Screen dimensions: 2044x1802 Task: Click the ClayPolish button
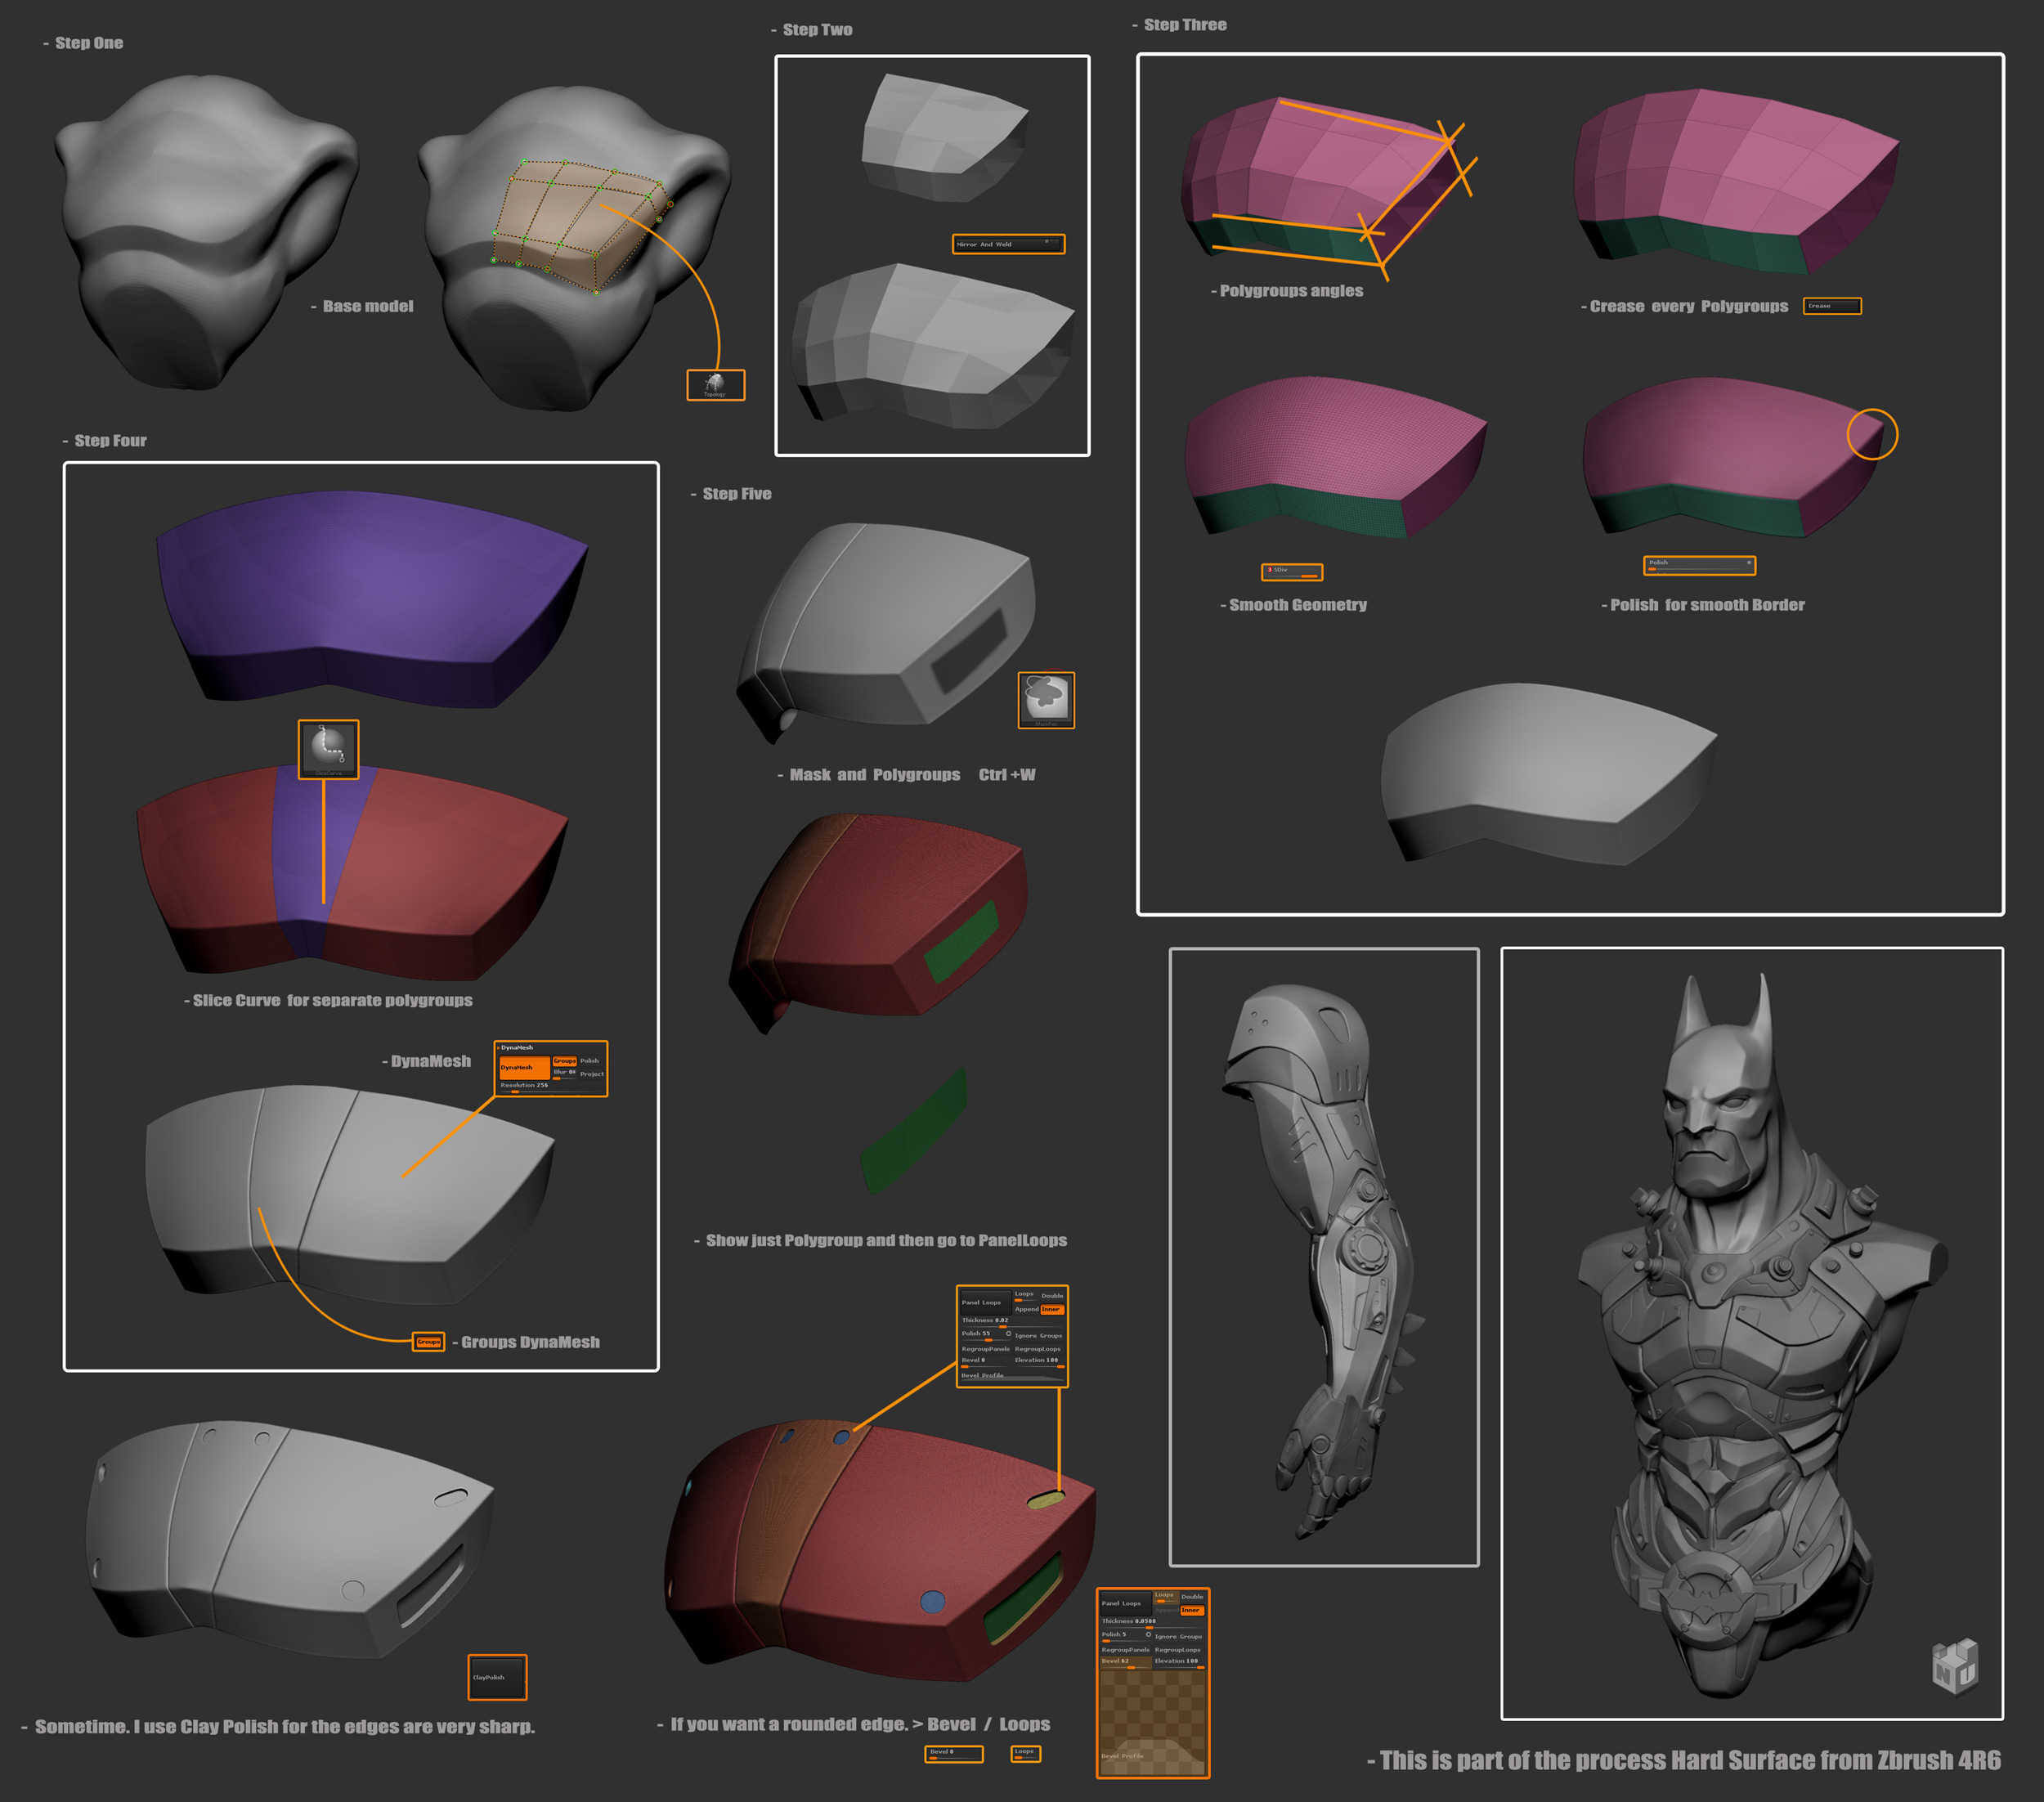click(x=497, y=1677)
